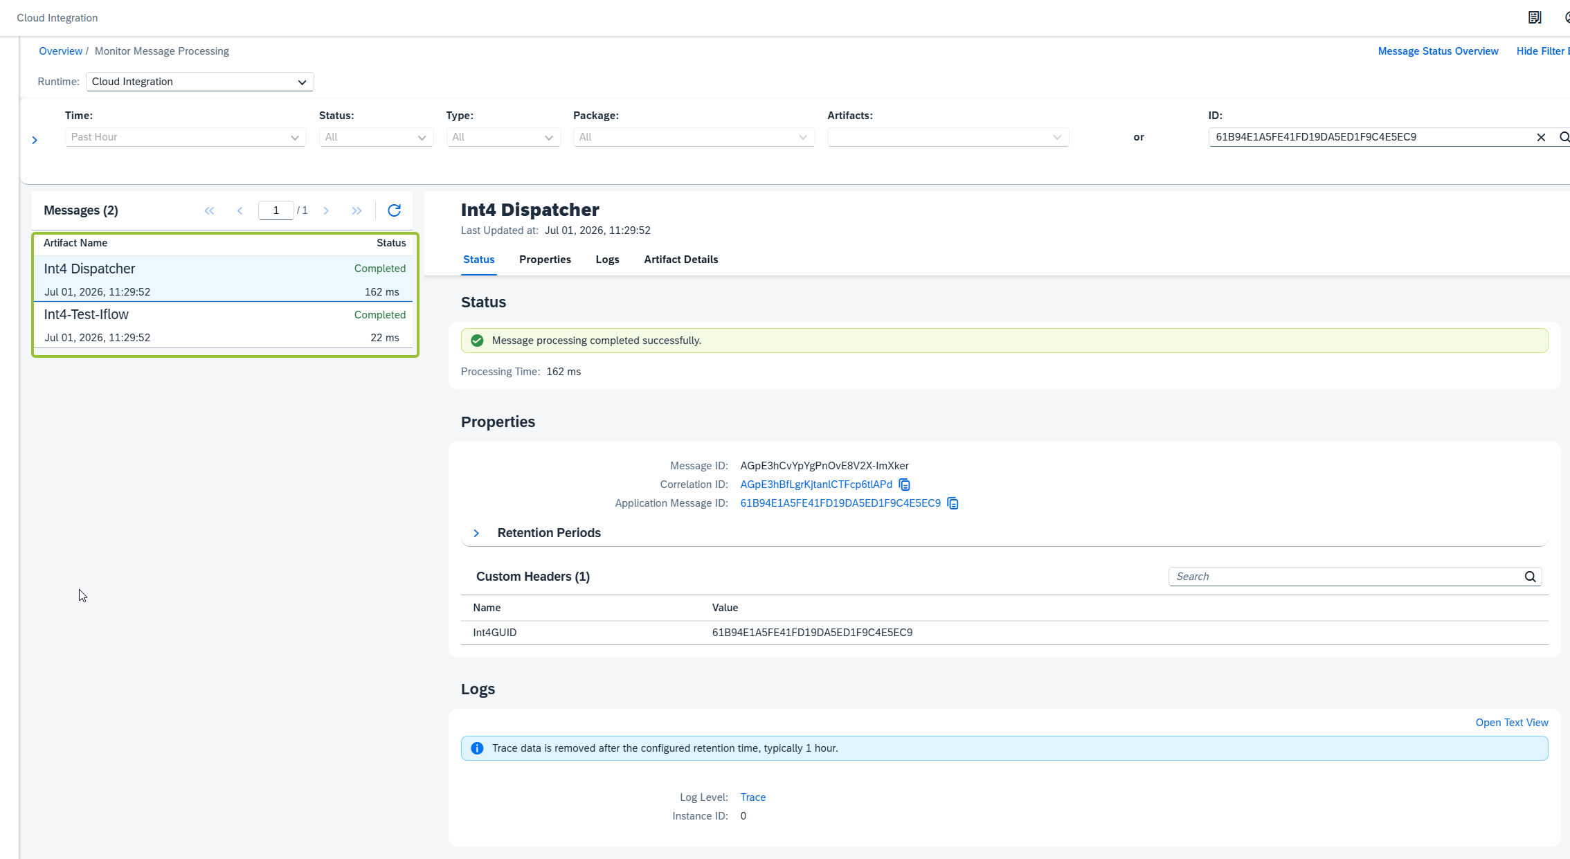The height and width of the screenshot is (859, 1570).
Task: Open the Time filter dropdown
Action: pyautogui.click(x=186, y=137)
